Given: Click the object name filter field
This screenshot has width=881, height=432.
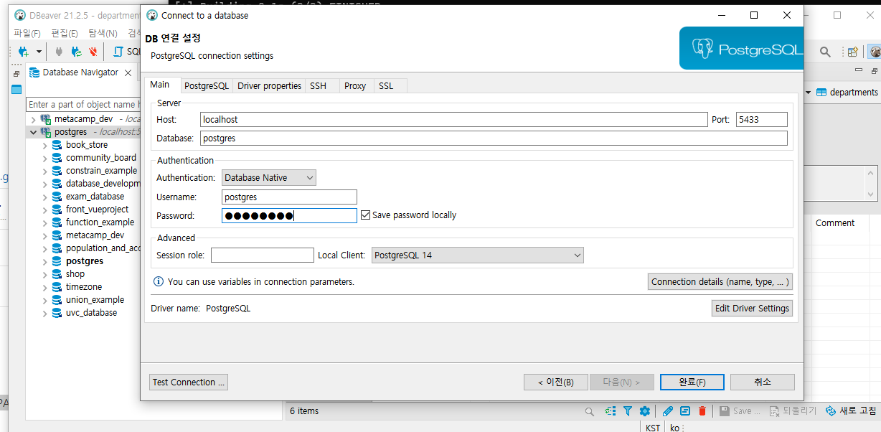Looking at the screenshot, I should 83,105.
